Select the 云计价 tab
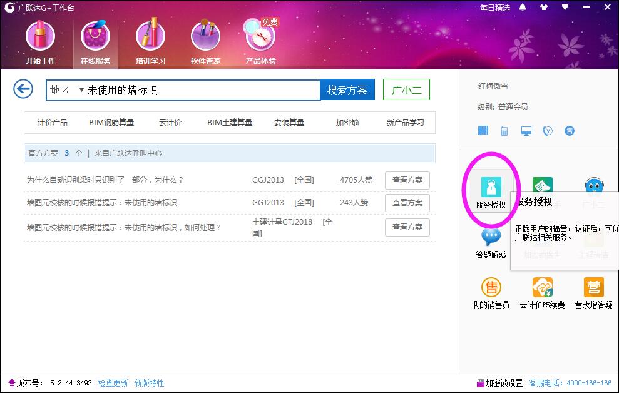The height and width of the screenshot is (393, 619). point(170,123)
